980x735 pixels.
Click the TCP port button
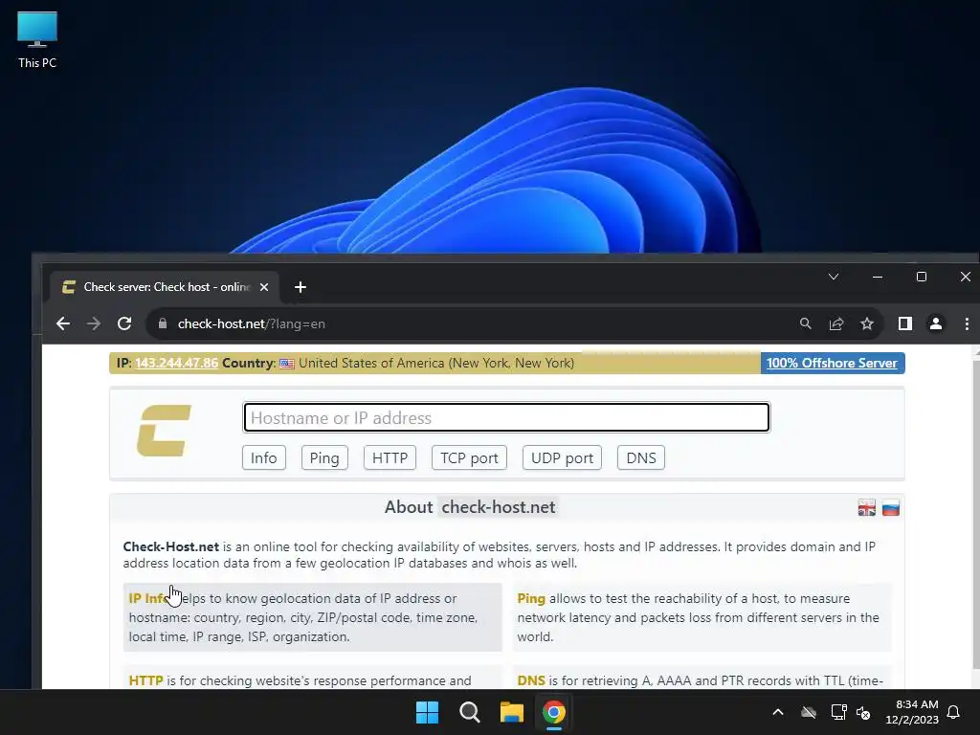pyautogui.click(x=469, y=457)
